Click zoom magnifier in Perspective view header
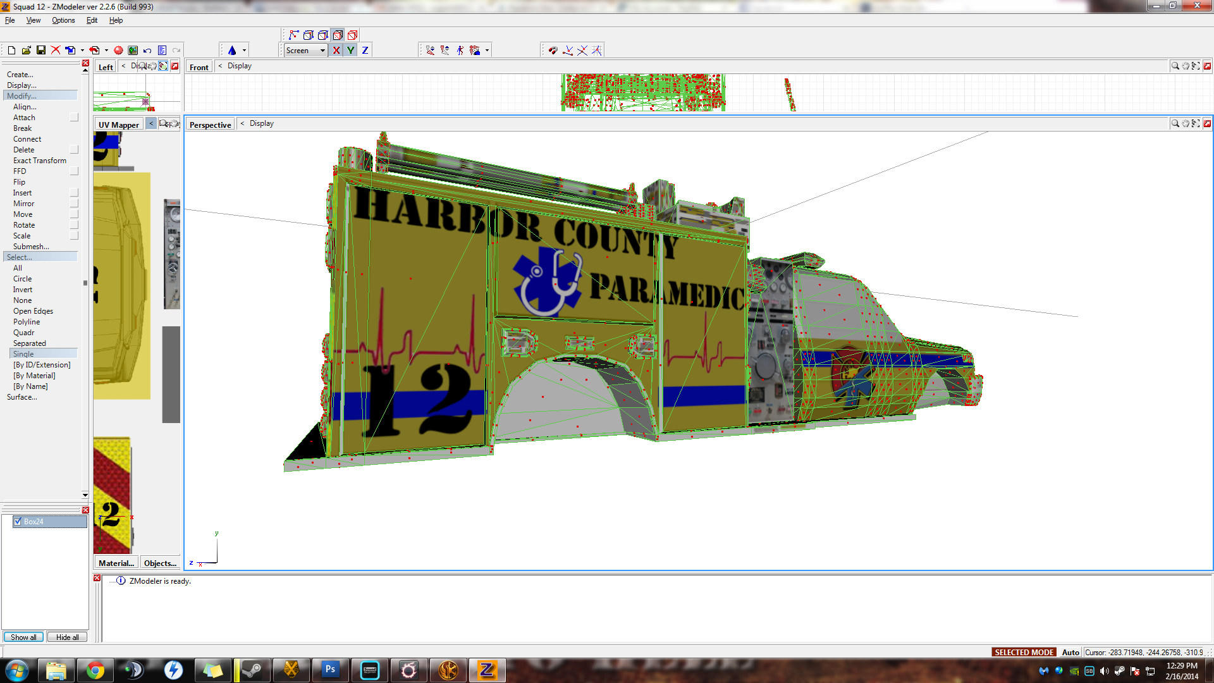 1175,124
